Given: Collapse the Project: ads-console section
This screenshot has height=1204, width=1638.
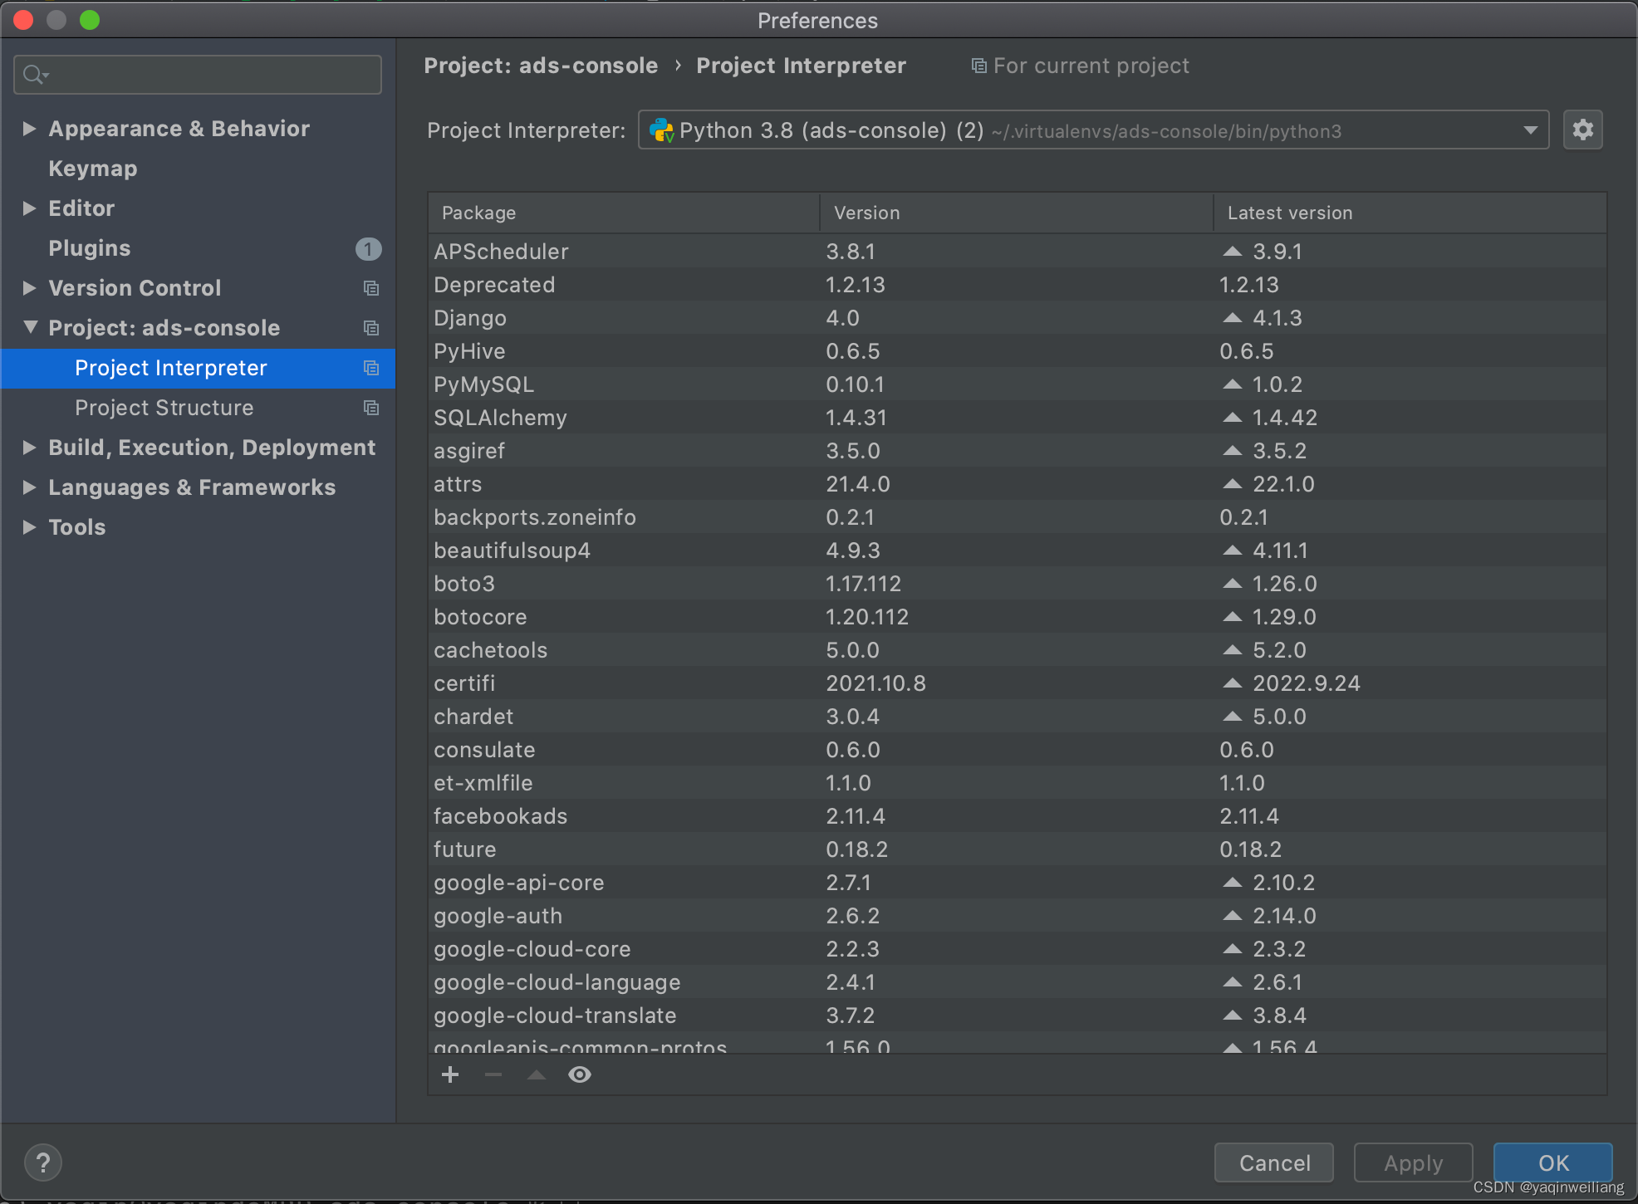Looking at the screenshot, I should pyautogui.click(x=30, y=327).
